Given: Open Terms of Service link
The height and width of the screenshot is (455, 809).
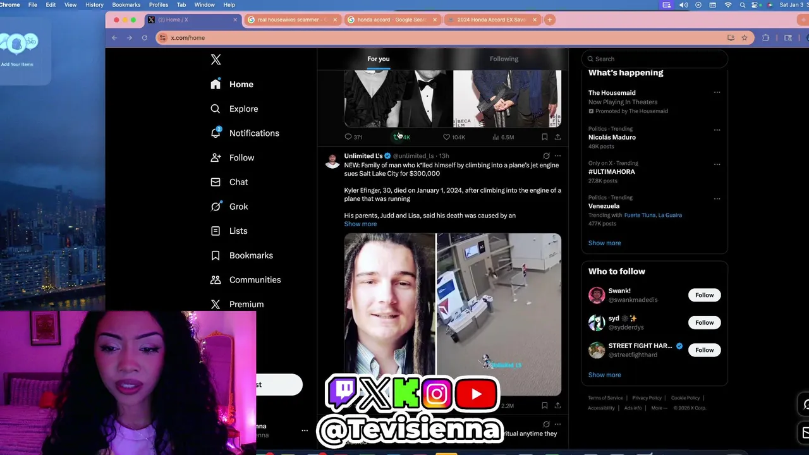Looking at the screenshot, I should click(605, 398).
